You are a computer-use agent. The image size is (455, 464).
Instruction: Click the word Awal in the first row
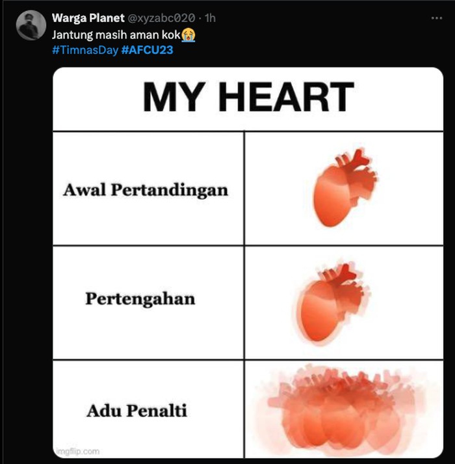pos(84,190)
